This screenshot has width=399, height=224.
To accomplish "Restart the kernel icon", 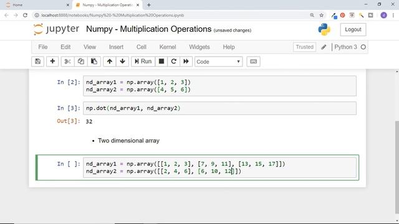I will coord(173,62).
